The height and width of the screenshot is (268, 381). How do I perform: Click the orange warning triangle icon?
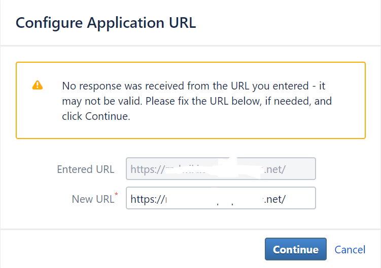(x=38, y=85)
